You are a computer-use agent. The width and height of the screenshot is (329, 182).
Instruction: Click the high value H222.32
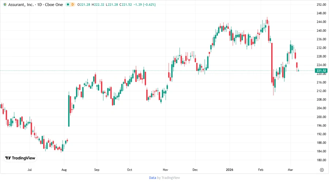[98, 5]
